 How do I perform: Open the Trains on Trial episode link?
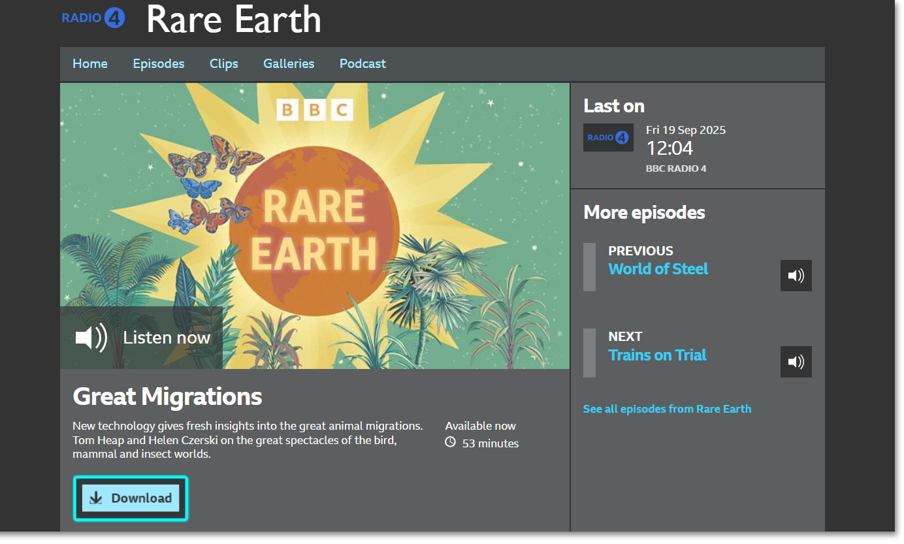pyautogui.click(x=657, y=355)
